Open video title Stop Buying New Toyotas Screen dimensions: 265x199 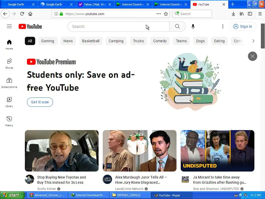pos(62,180)
